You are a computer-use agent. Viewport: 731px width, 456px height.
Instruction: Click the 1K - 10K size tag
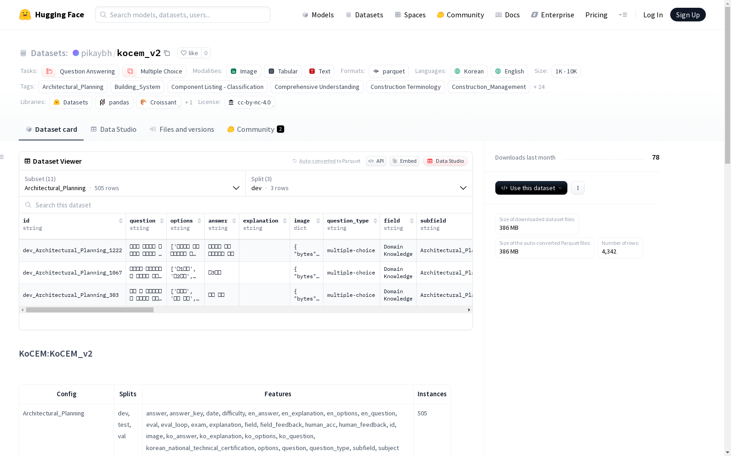(566, 71)
